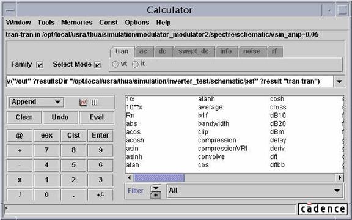The height and width of the screenshot is (220, 352).
Task: Select the deriv function
Action: point(277,148)
